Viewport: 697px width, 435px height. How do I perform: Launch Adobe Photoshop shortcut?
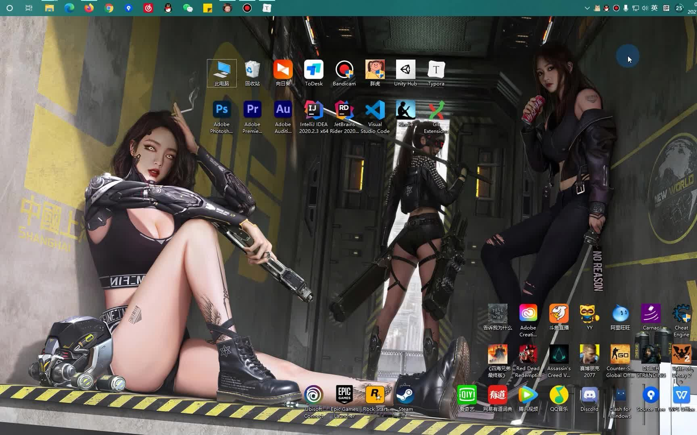(222, 117)
